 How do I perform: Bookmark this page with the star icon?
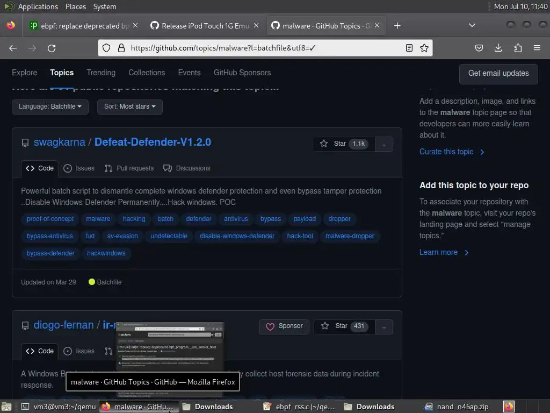pos(424,48)
